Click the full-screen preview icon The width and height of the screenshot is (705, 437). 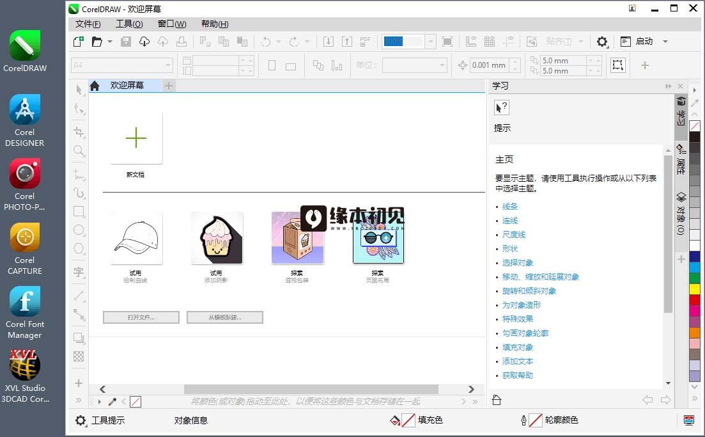(x=447, y=42)
